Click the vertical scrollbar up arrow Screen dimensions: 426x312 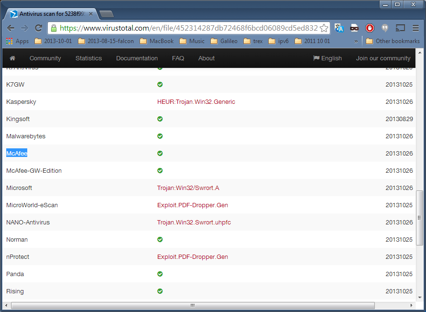pyautogui.click(x=419, y=53)
